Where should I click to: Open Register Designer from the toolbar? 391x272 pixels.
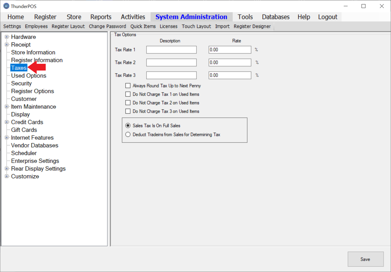click(252, 26)
